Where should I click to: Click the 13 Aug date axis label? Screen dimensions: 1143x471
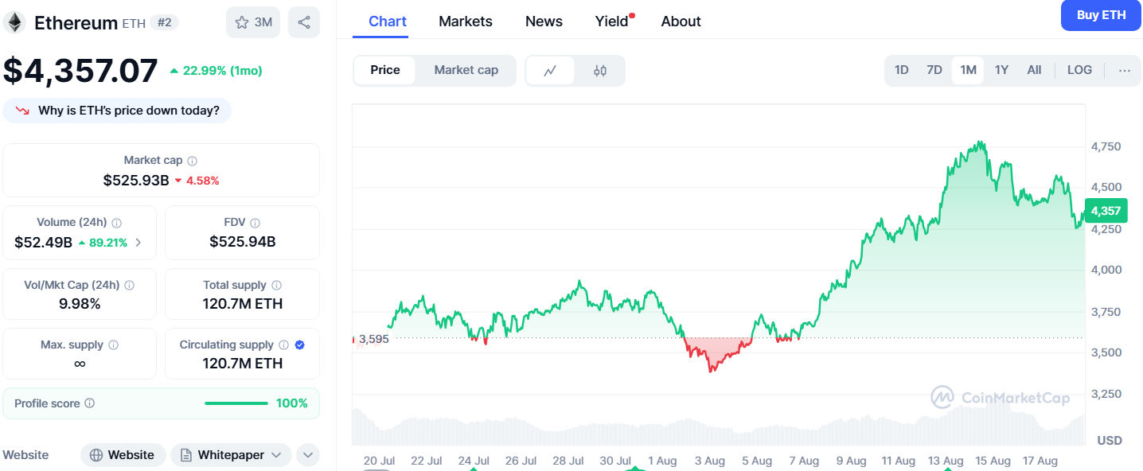click(946, 461)
